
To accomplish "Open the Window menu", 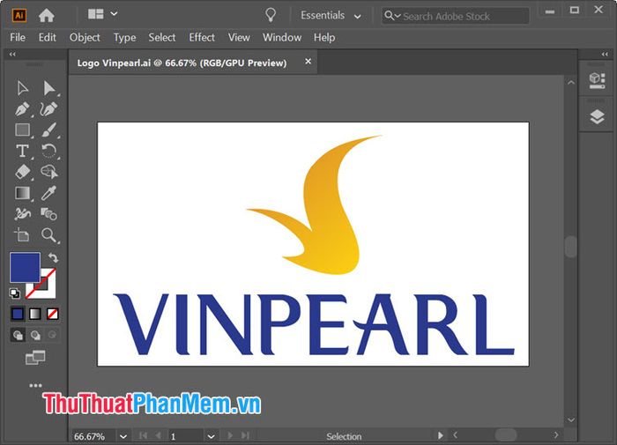I will click(x=282, y=37).
